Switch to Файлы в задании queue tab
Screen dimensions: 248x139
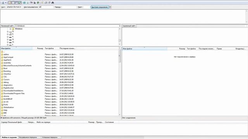click(x=9, y=137)
